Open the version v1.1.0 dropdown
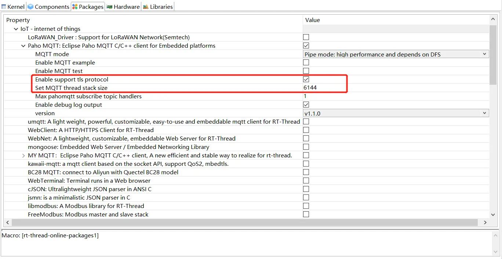The image size is (502, 259). [x=484, y=113]
